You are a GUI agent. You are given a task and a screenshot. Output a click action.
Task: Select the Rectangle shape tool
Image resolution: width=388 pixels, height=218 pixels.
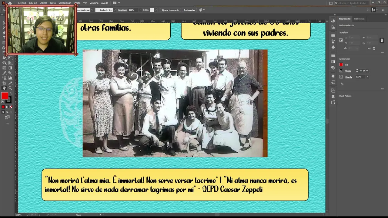[x=4, y=42]
